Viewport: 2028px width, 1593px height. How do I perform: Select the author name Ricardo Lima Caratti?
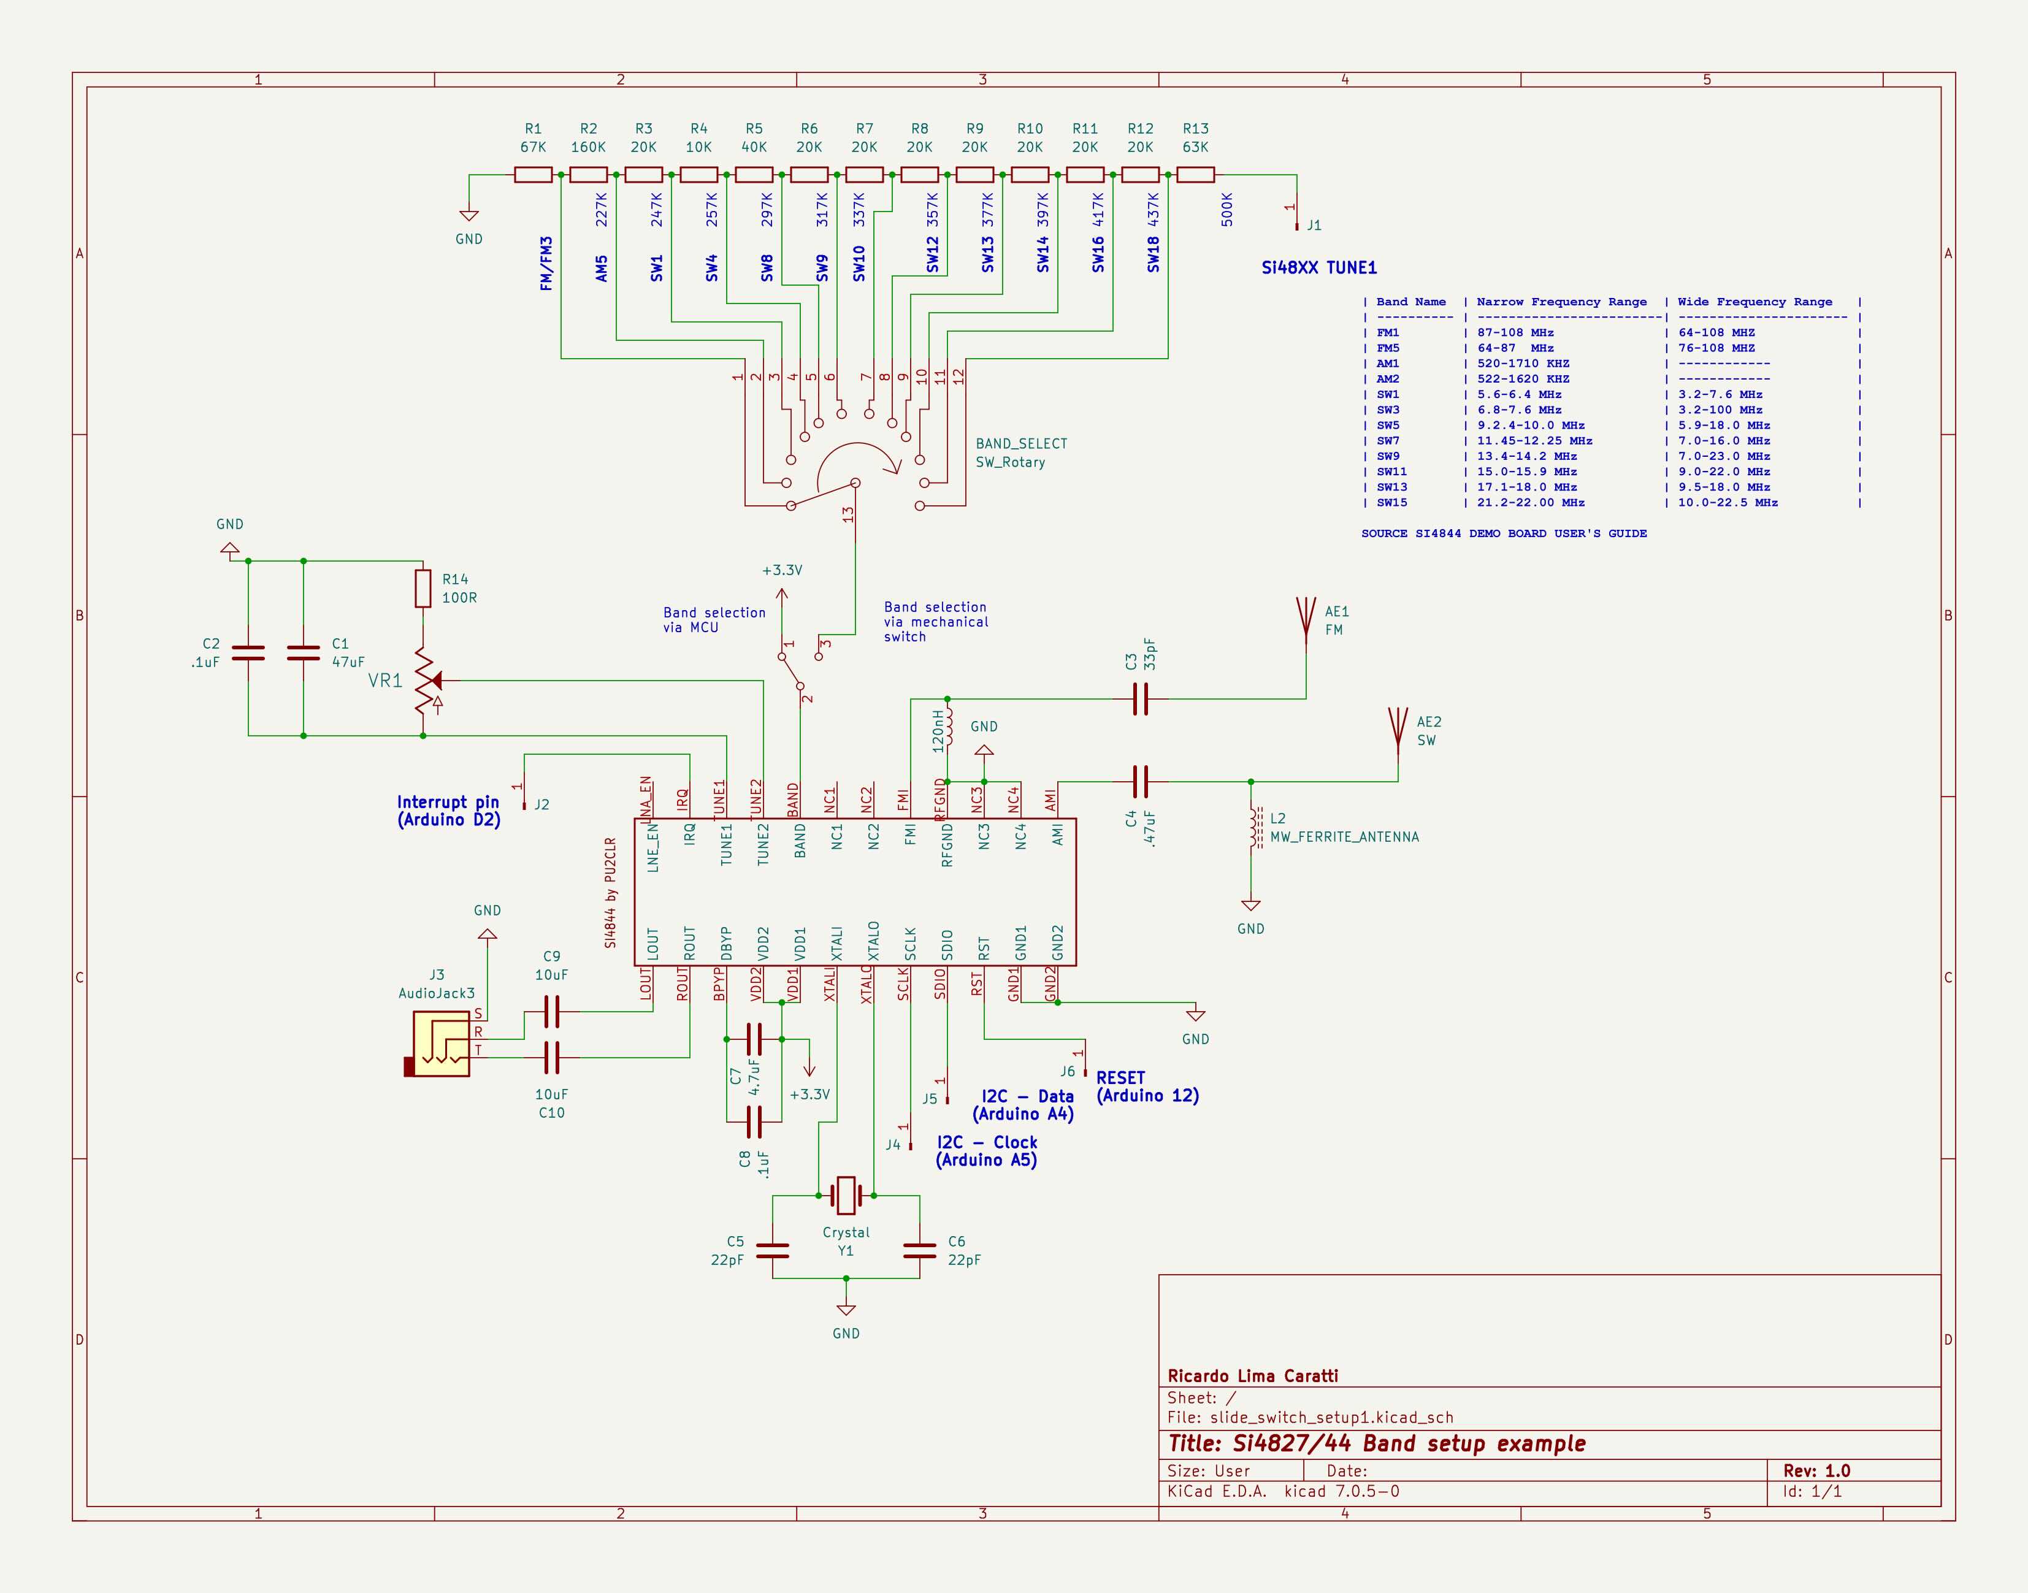(x=1253, y=1376)
